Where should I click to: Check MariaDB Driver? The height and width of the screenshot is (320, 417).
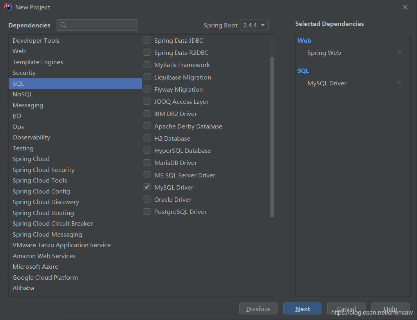click(x=147, y=163)
